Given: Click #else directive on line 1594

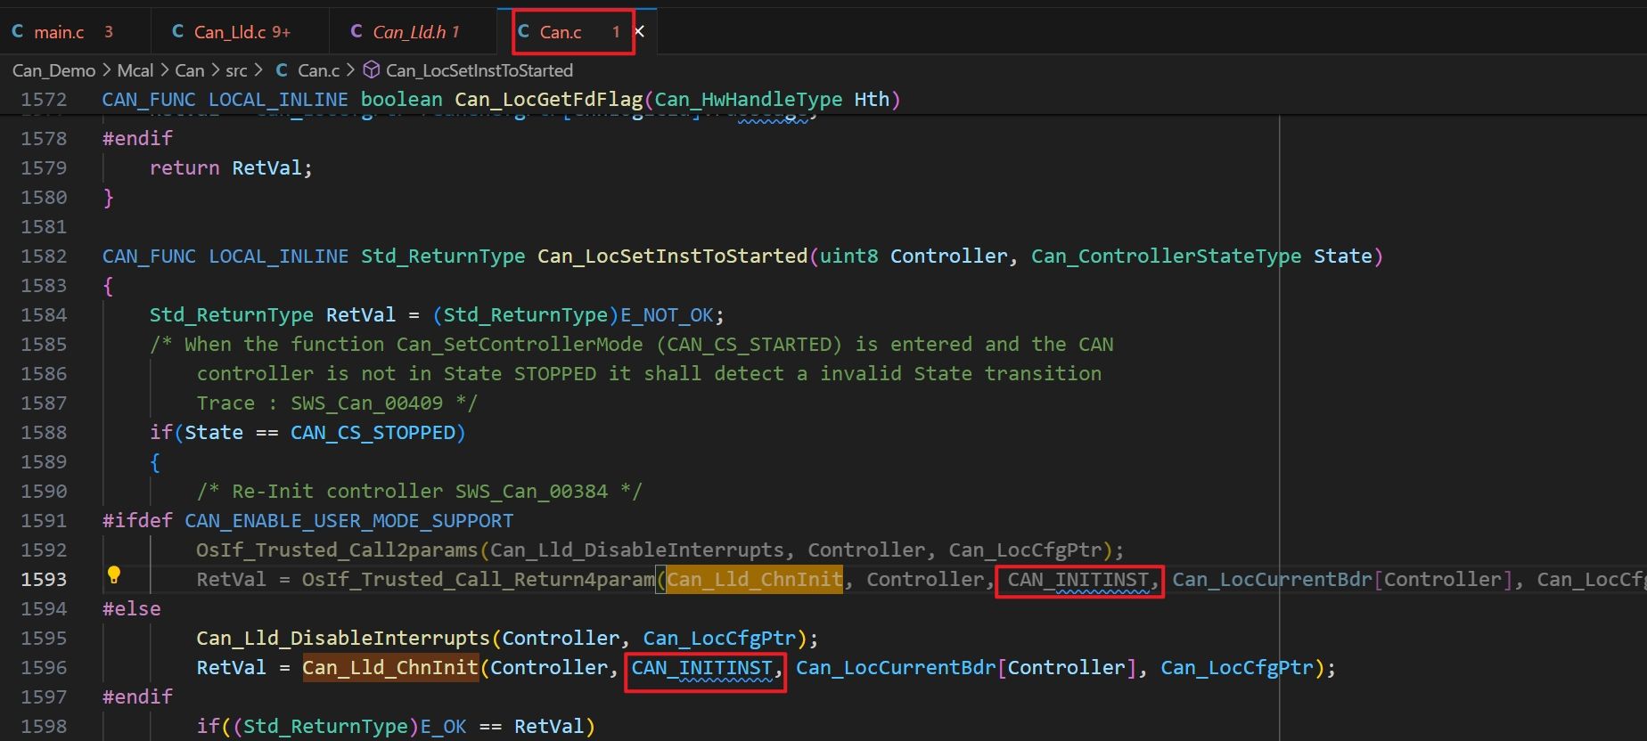Looking at the screenshot, I should tap(132, 608).
